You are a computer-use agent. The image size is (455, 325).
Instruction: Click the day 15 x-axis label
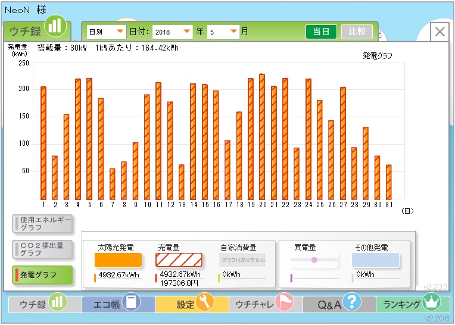click(x=205, y=205)
